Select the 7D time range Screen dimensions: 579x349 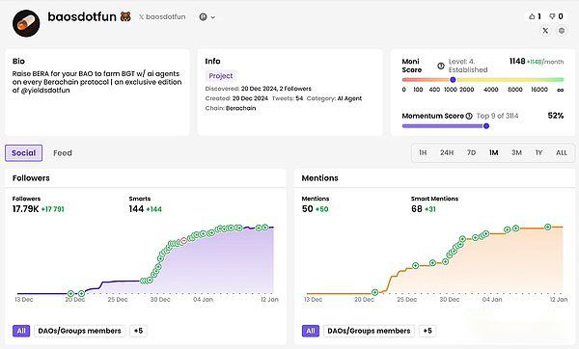point(471,152)
